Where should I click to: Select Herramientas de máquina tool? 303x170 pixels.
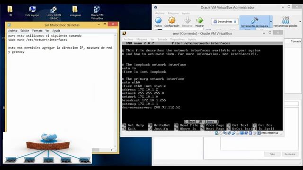click(255, 22)
